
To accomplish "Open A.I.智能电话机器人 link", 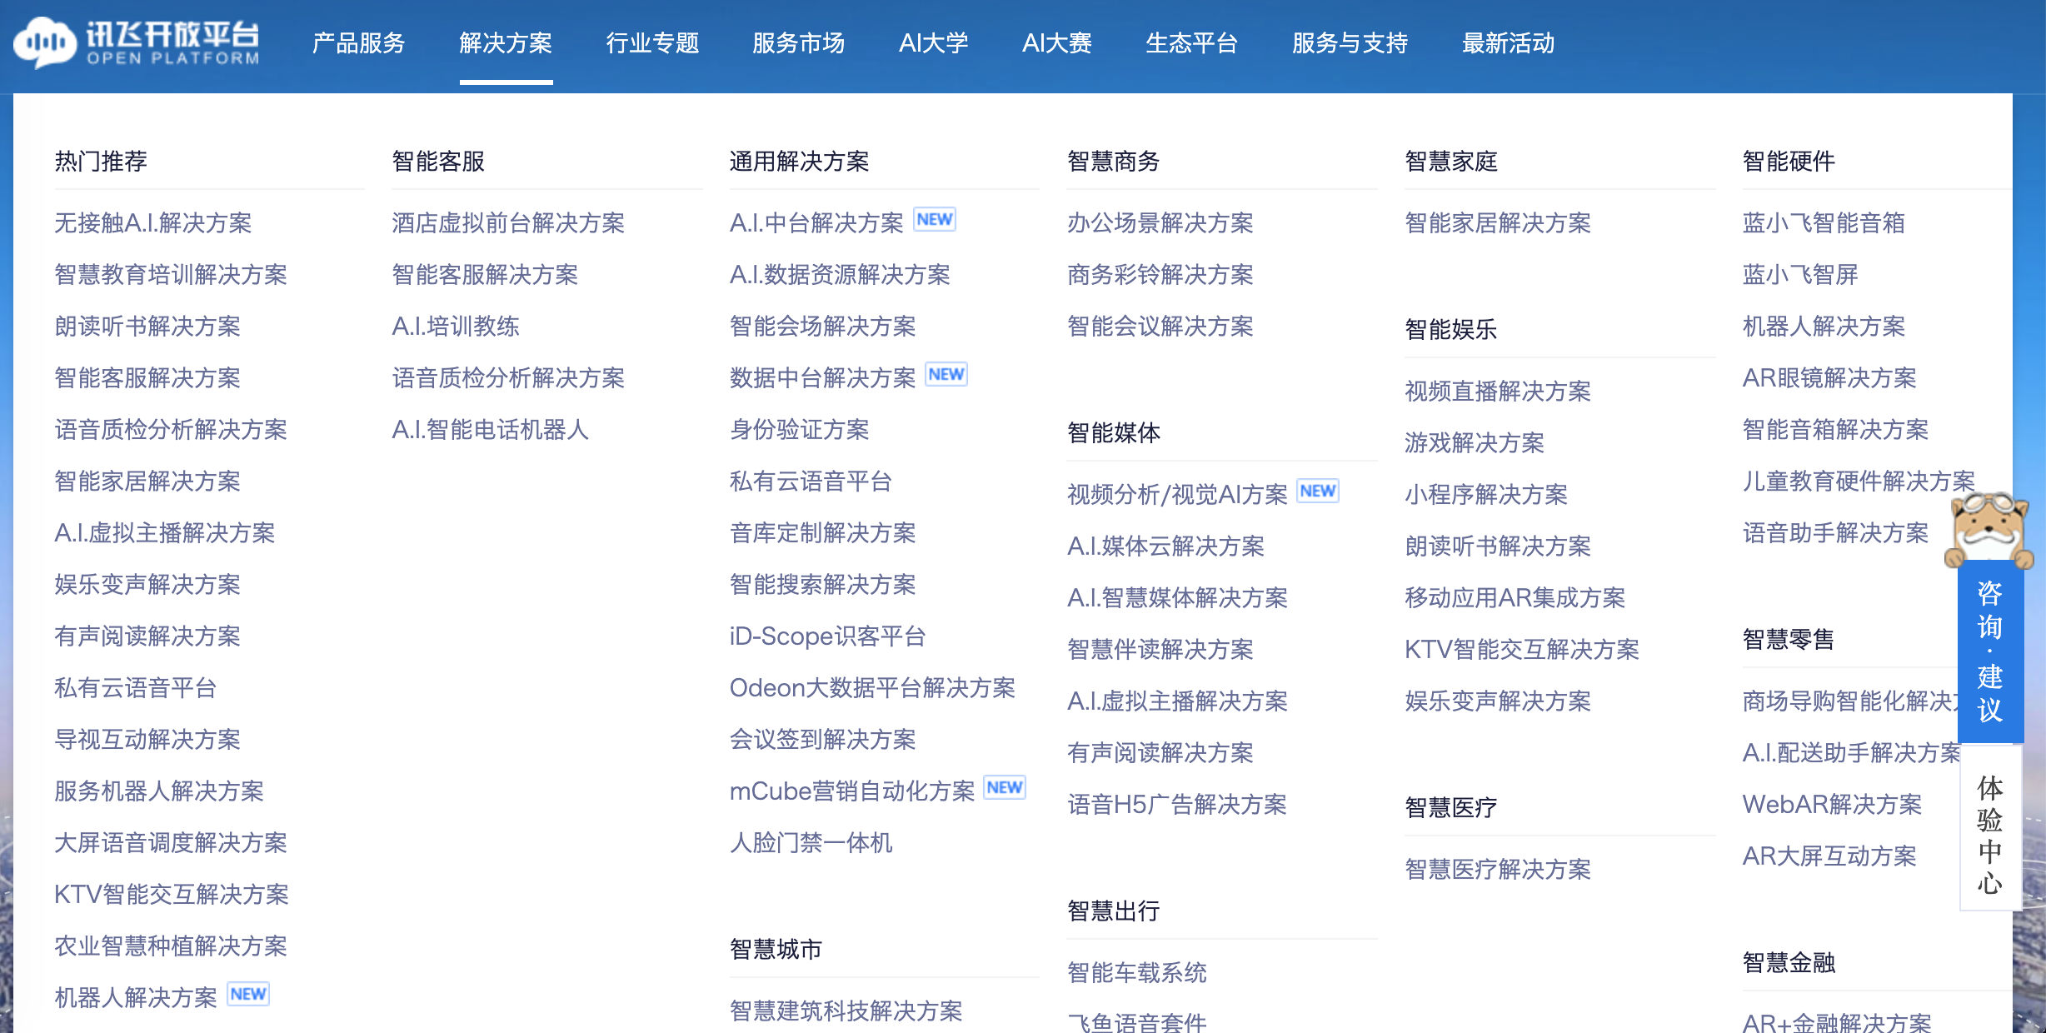I will (491, 430).
